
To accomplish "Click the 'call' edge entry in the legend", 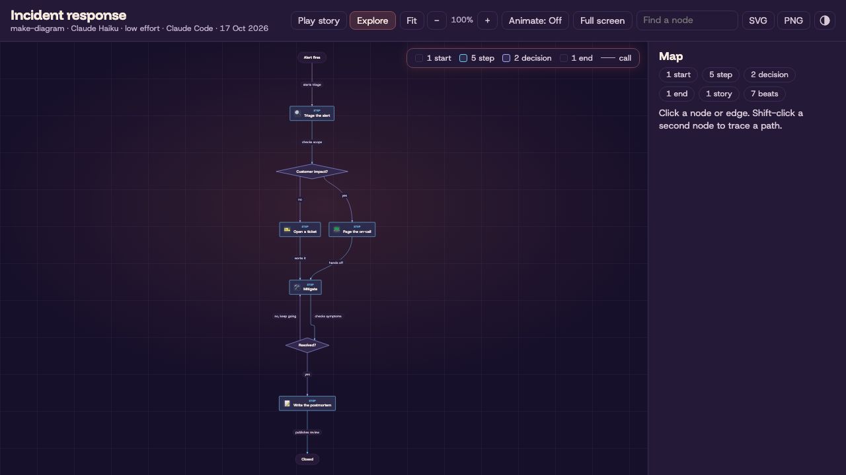I will [x=616, y=58].
